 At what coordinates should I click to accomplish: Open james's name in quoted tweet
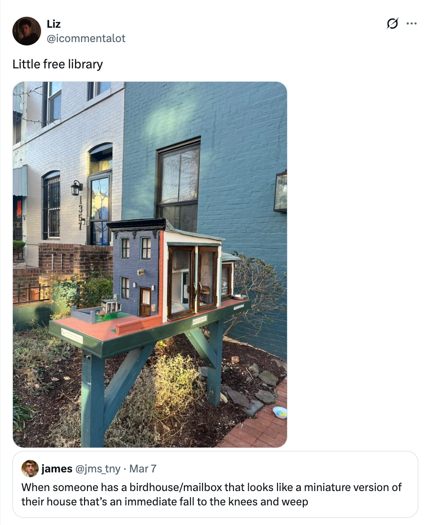[57, 469]
